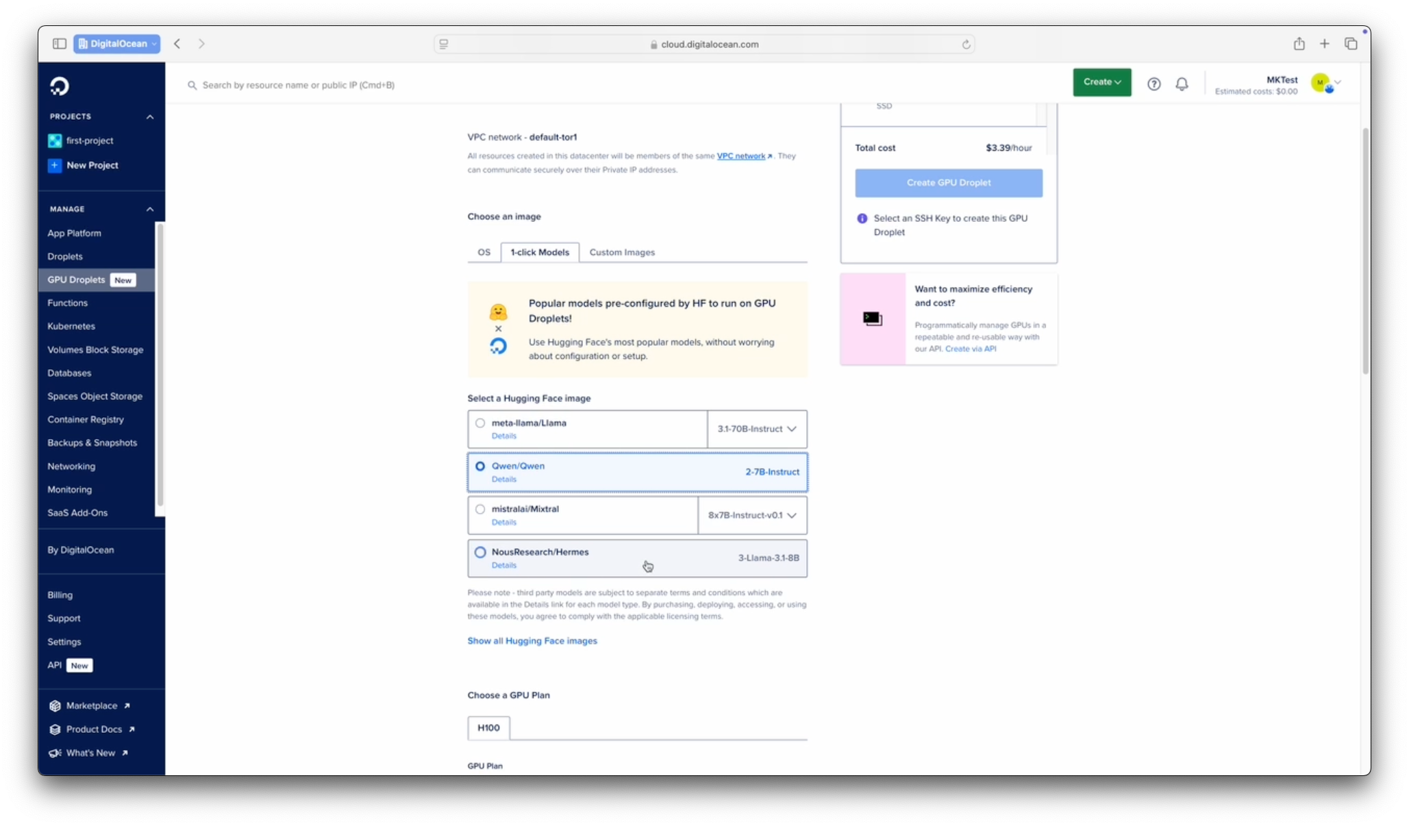Image resolution: width=1409 pixels, height=826 pixels.
Task: Click the GPU Droplets icon in sidebar
Action: (x=76, y=279)
